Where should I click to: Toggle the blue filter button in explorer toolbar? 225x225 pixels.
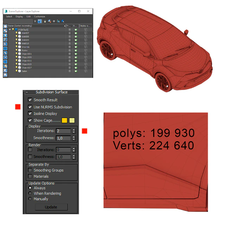[40, 21]
